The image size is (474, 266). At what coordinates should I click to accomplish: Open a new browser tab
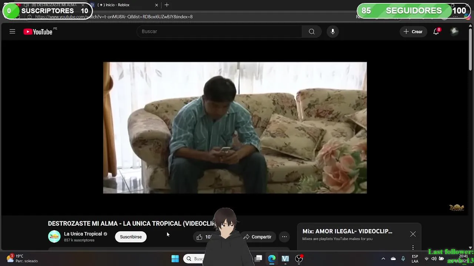(167, 5)
